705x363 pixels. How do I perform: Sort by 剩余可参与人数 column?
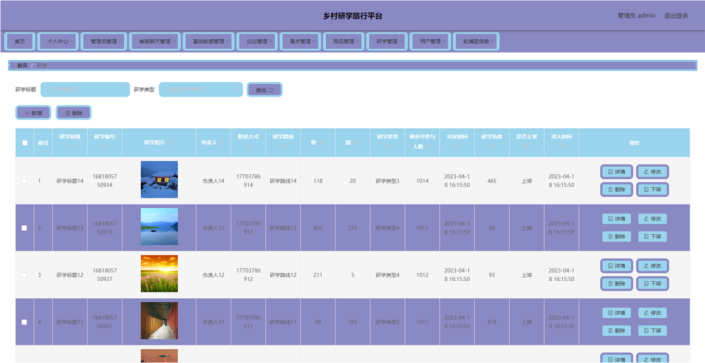point(429,147)
